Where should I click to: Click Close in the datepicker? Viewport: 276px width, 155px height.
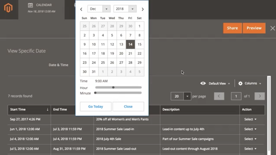click(x=128, y=107)
